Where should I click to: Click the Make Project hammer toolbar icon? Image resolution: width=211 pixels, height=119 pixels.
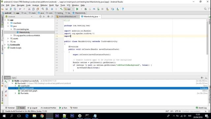click(61, 9)
